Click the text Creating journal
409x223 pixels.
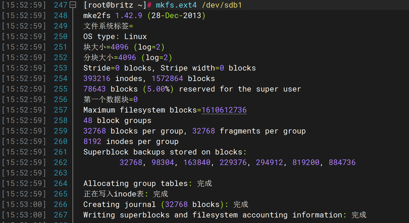pos(120,204)
